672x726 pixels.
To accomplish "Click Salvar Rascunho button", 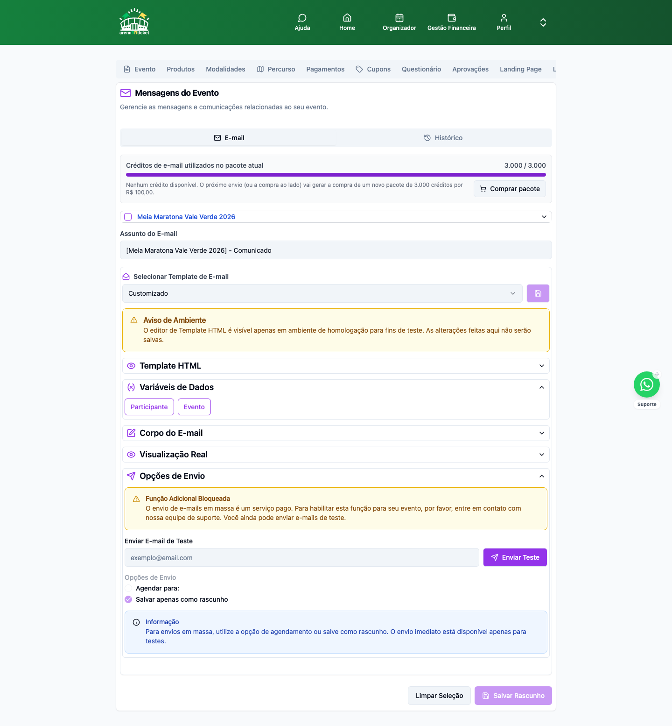I will point(513,696).
